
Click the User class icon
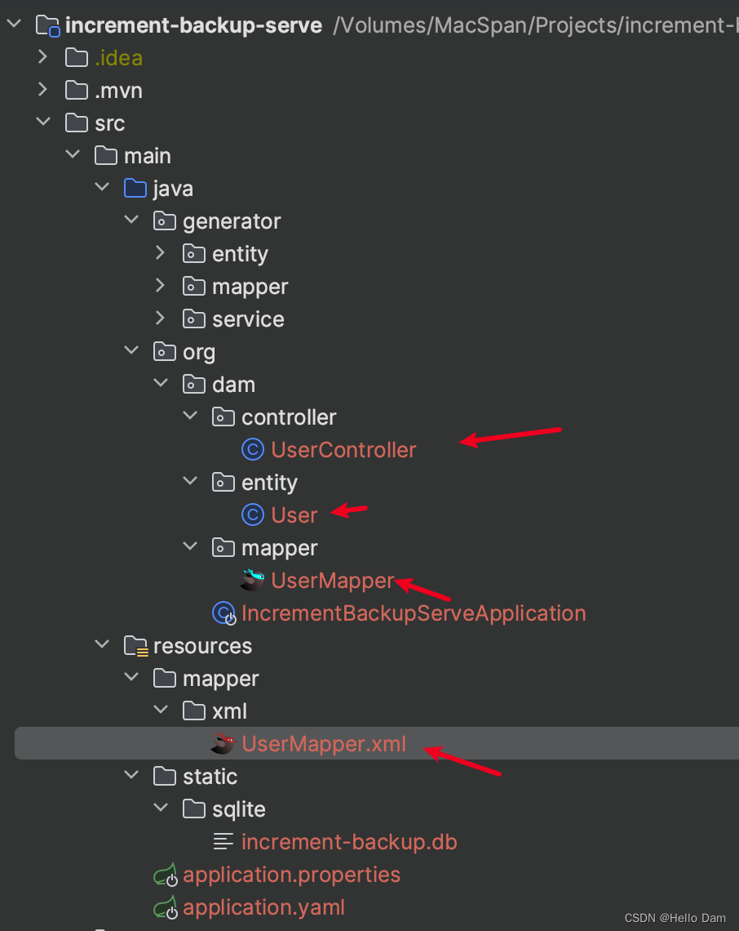click(x=253, y=514)
